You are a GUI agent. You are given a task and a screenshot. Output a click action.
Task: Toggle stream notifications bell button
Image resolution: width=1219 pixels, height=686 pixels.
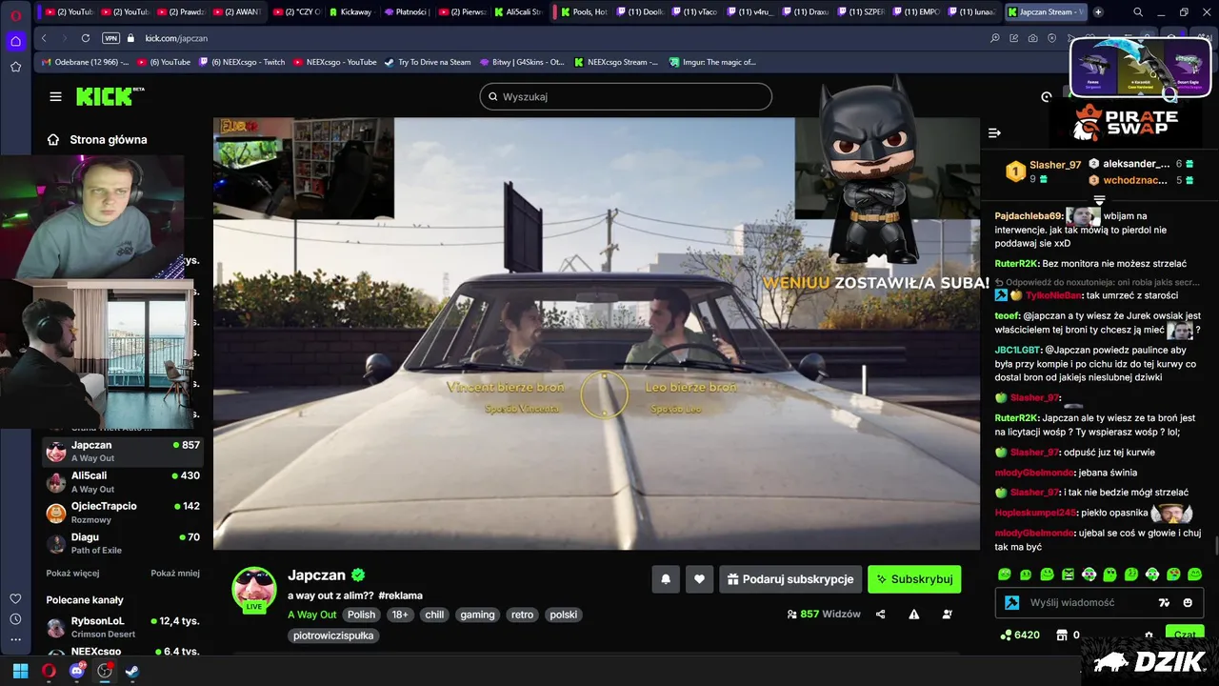tap(666, 578)
